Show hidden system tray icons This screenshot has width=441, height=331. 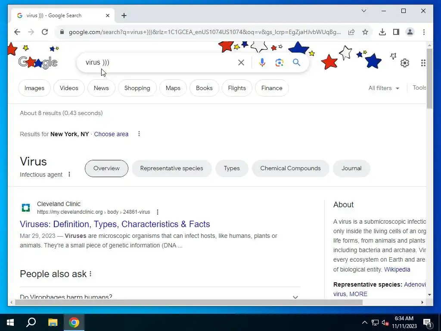tap(364, 322)
